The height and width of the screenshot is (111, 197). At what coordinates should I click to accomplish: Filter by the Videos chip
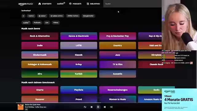point(56,23)
